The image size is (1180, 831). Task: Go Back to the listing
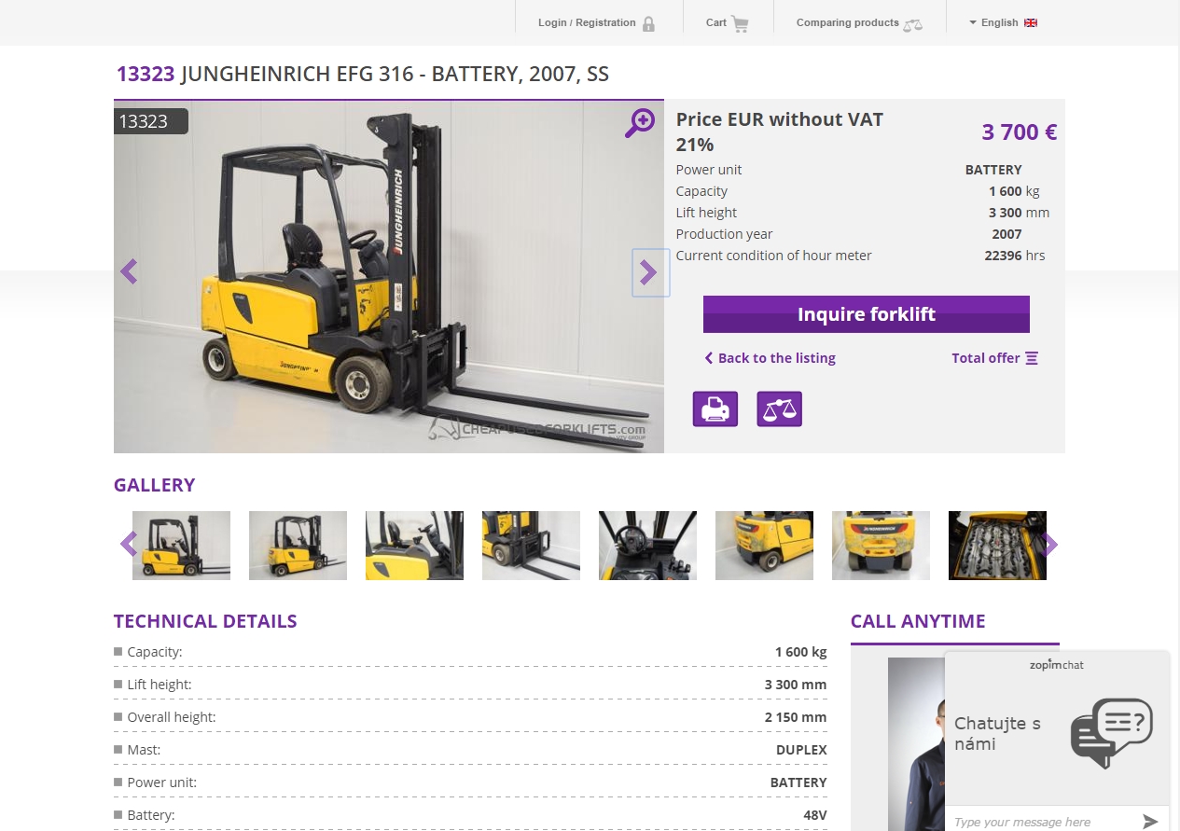(x=770, y=358)
